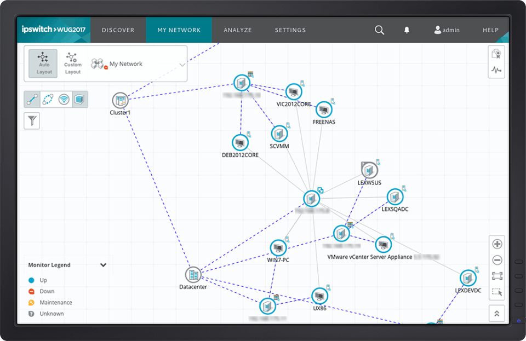Toggle the dependencies overlay icon
Image resolution: width=526 pixels, height=341 pixels.
(48, 99)
